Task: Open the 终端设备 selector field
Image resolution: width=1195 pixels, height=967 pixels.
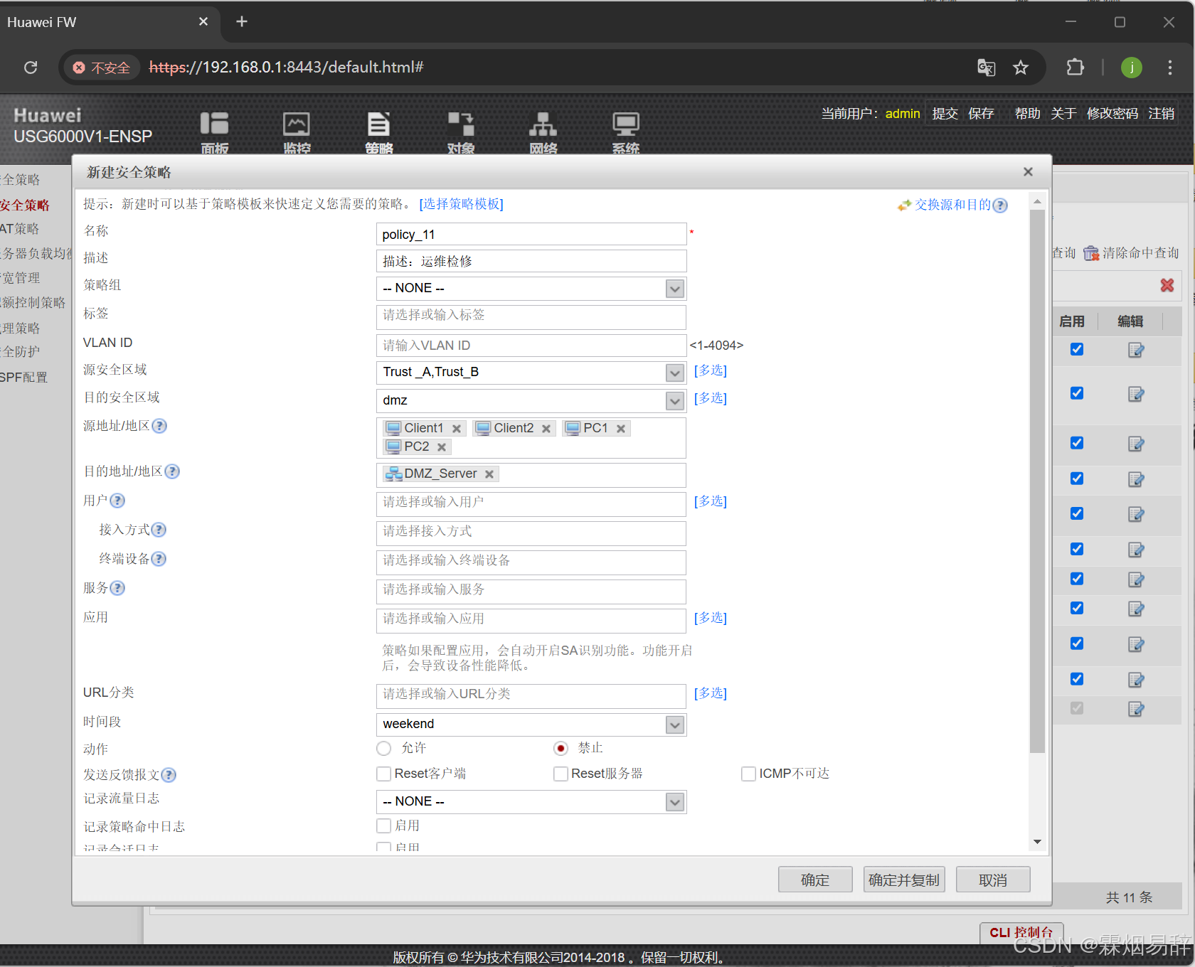Action: click(x=531, y=561)
